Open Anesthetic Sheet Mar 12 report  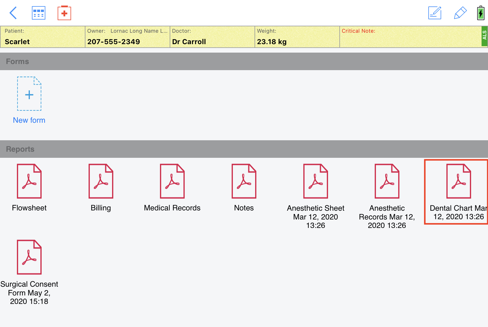click(x=315, y=181)
